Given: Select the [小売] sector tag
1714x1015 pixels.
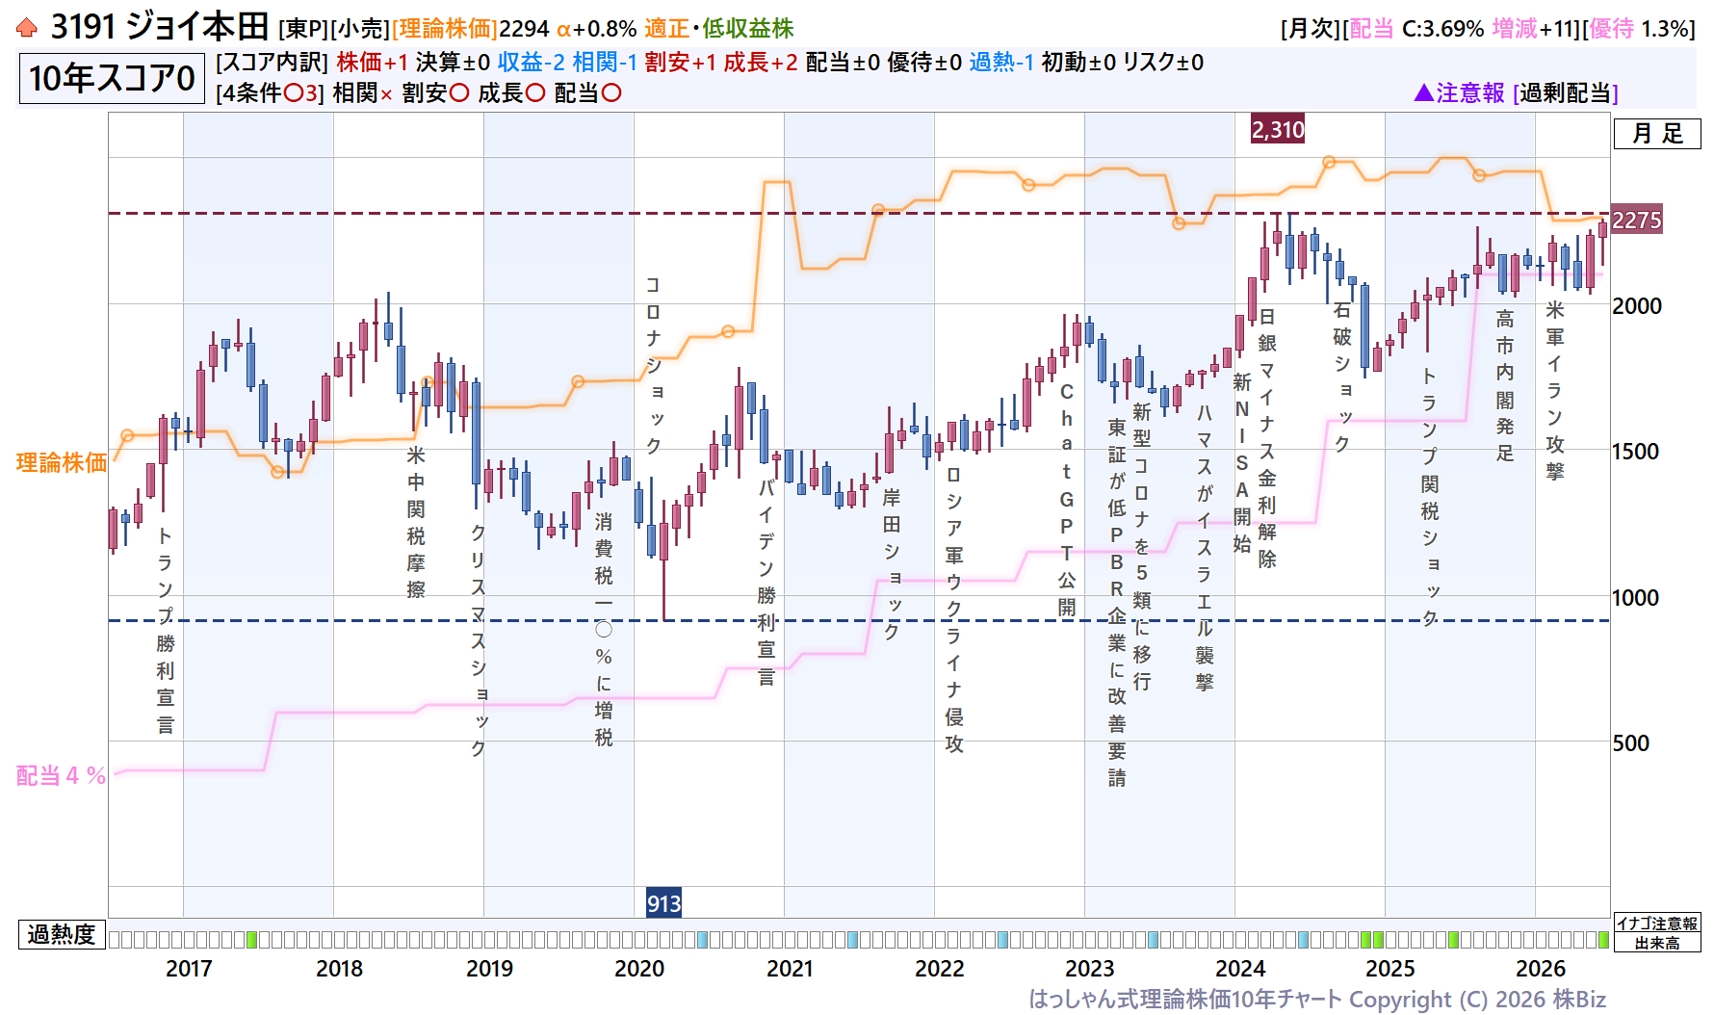Looking at the screenshot, I should click(360, 29).
